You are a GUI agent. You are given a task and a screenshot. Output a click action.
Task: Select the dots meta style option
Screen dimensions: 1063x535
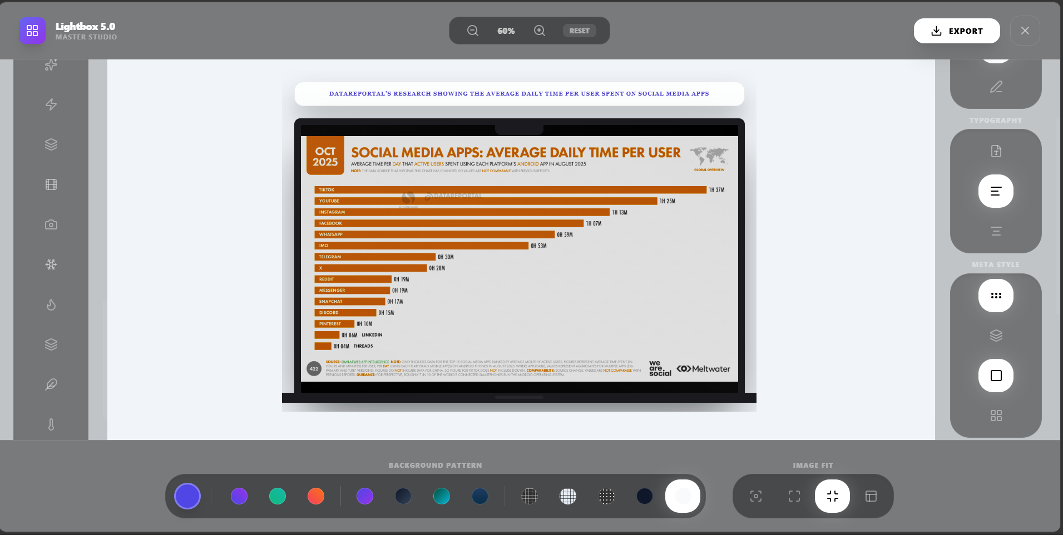click(x=996, y=296)
